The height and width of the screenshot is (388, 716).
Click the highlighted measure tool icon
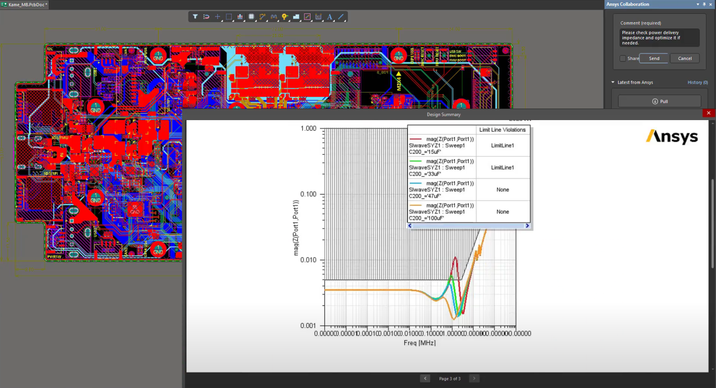pos(307,17)
